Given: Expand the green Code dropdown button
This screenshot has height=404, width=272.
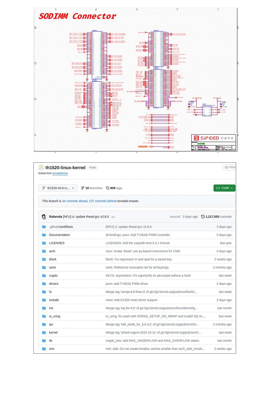Looking at the screenshot, I should tap(224, 188).
